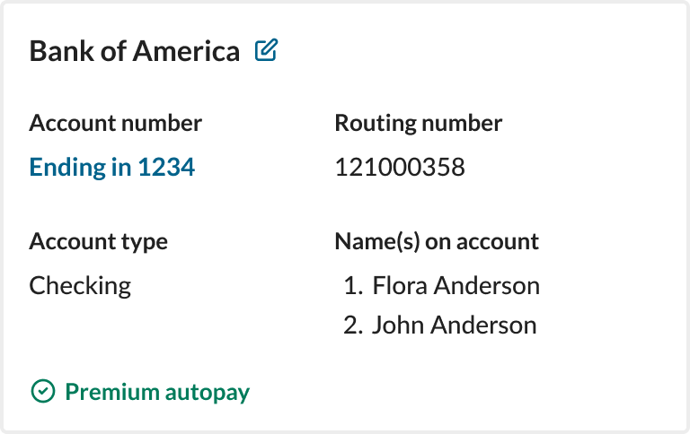Image resolution: width=690 pixels, height=434 pixels.
Task: Click the Premium autopay status text
Action: [x=157, y=392]
